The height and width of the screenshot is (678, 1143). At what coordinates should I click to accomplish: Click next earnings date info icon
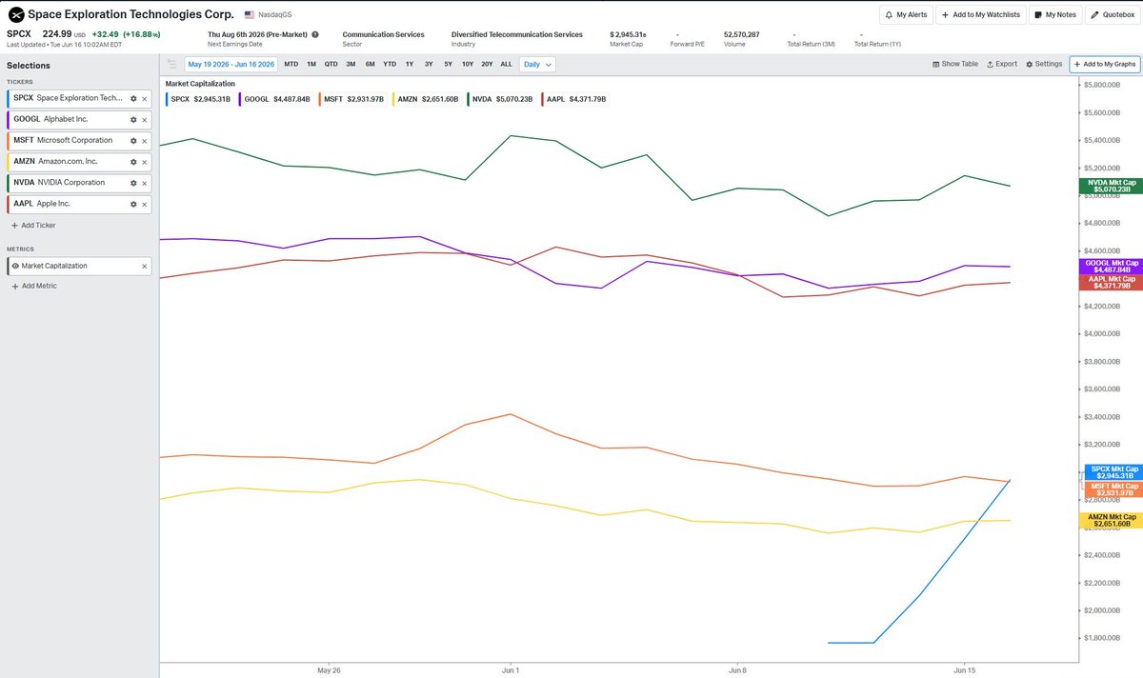click(x=315, y=34)
